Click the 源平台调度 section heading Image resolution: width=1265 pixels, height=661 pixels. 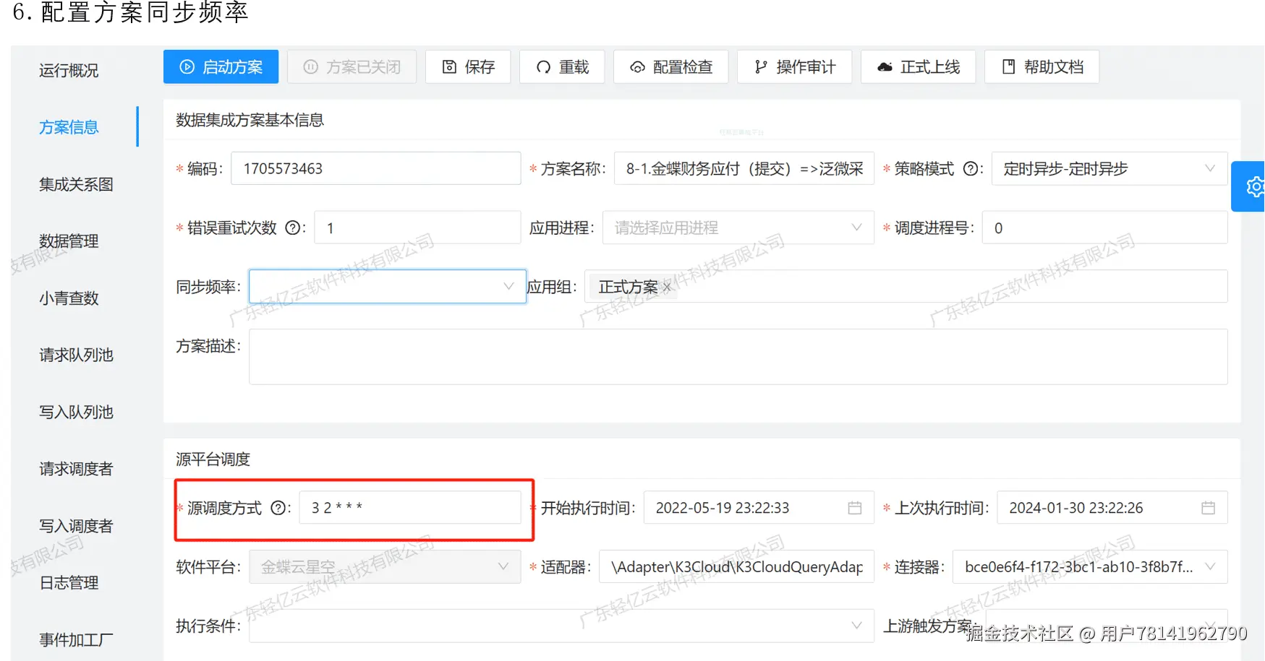click(x=213, y=459)
